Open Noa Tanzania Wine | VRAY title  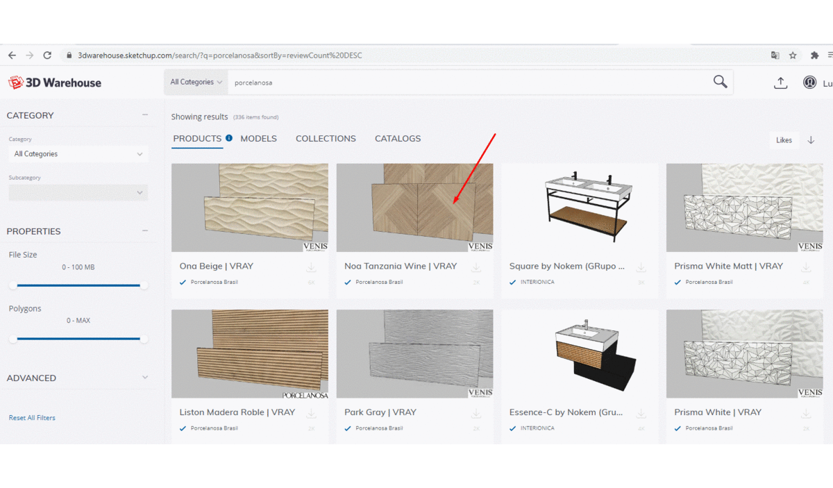tap(401, 266)
